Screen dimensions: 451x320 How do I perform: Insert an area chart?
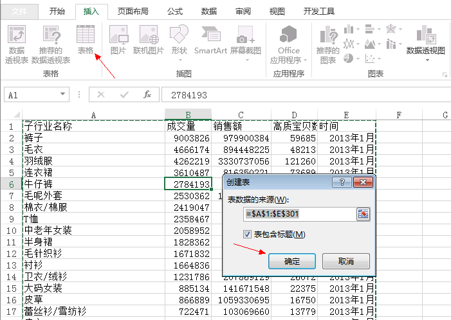pyautogui.click(x=370, y=44)
